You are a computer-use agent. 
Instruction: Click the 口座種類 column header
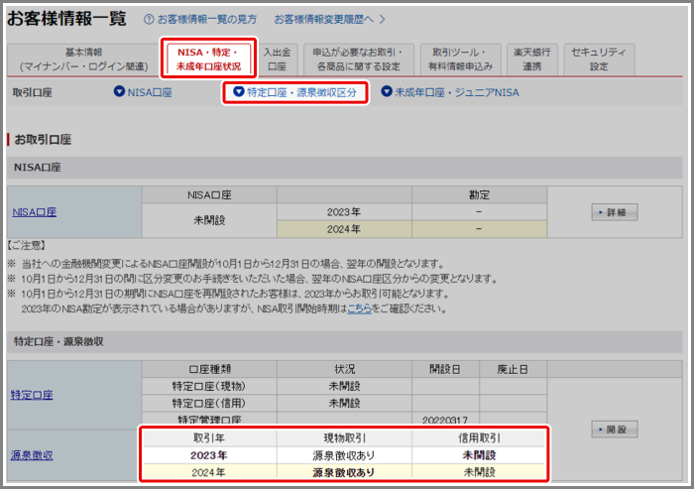point(209,369)
